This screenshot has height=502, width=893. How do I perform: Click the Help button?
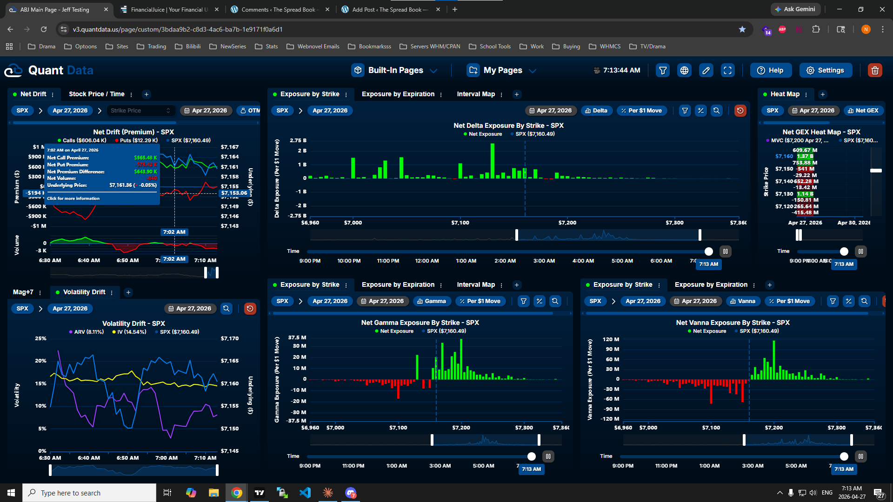click(770, 70)
